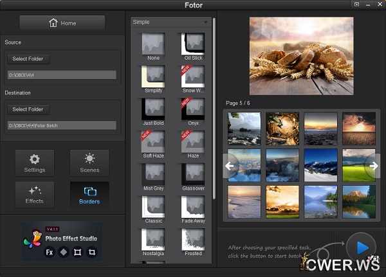386x277 pixels.
Task: Apply the Snow W... border
Action: click(x=193, y=79)
